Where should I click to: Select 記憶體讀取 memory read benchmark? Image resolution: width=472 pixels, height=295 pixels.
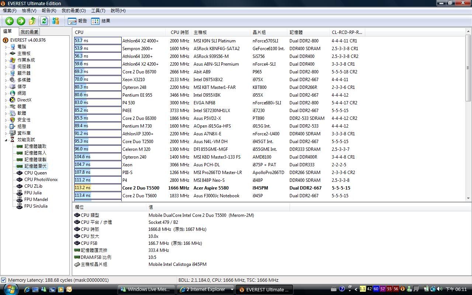click(35, 146)
